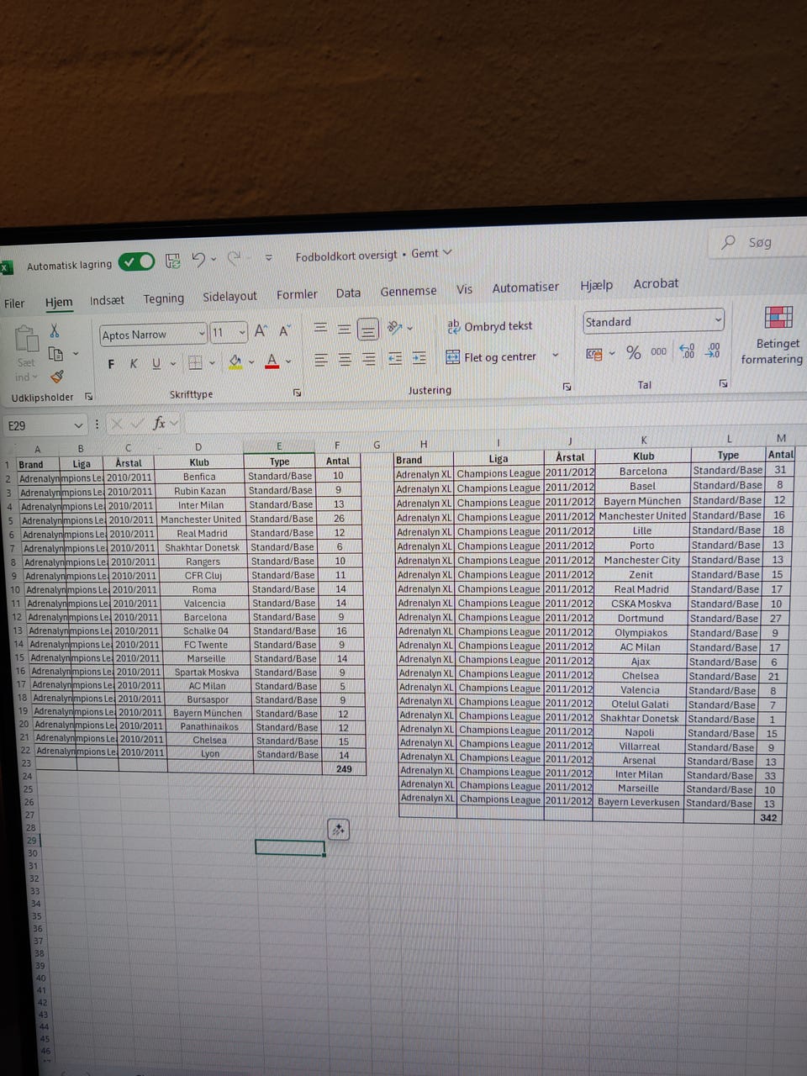Screen dimensions: 807x1076
Task: Apply the yellow fill color
Action: 235,361
